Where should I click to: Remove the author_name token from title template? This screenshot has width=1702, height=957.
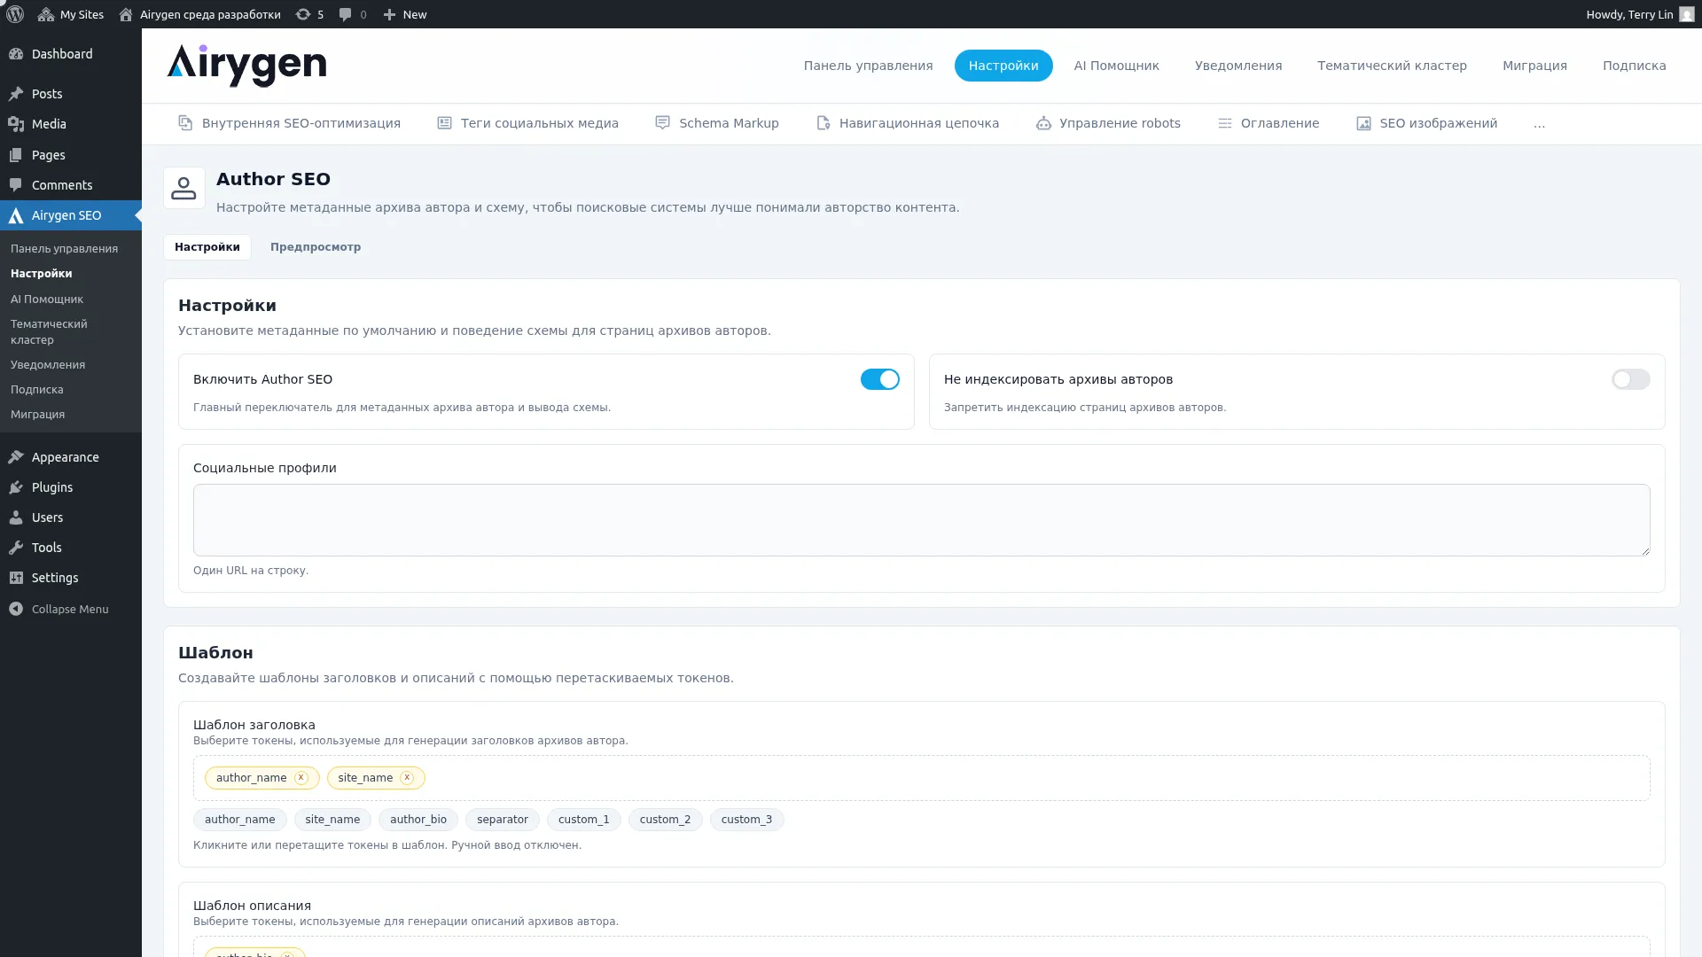click(x=301, y=777)
